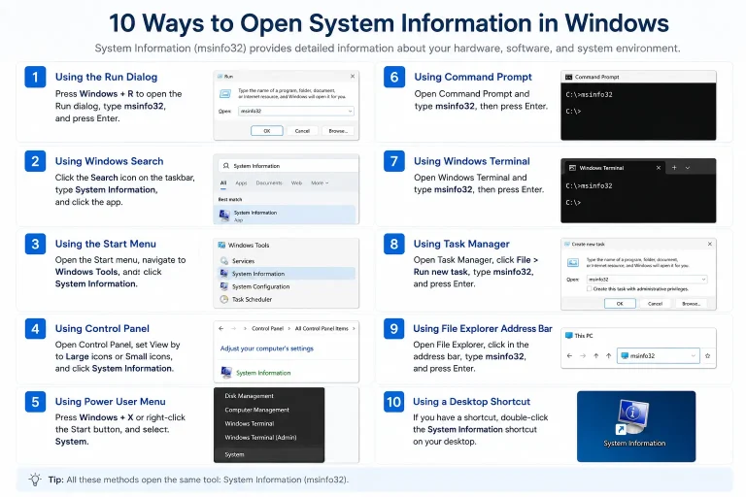
Task: Click the Windows Search text field
Action: pyautogui.click(x=288, y=166)
